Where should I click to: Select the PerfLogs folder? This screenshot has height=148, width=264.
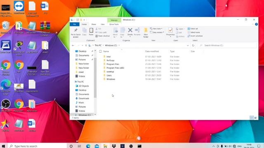[x=110, y=60]
